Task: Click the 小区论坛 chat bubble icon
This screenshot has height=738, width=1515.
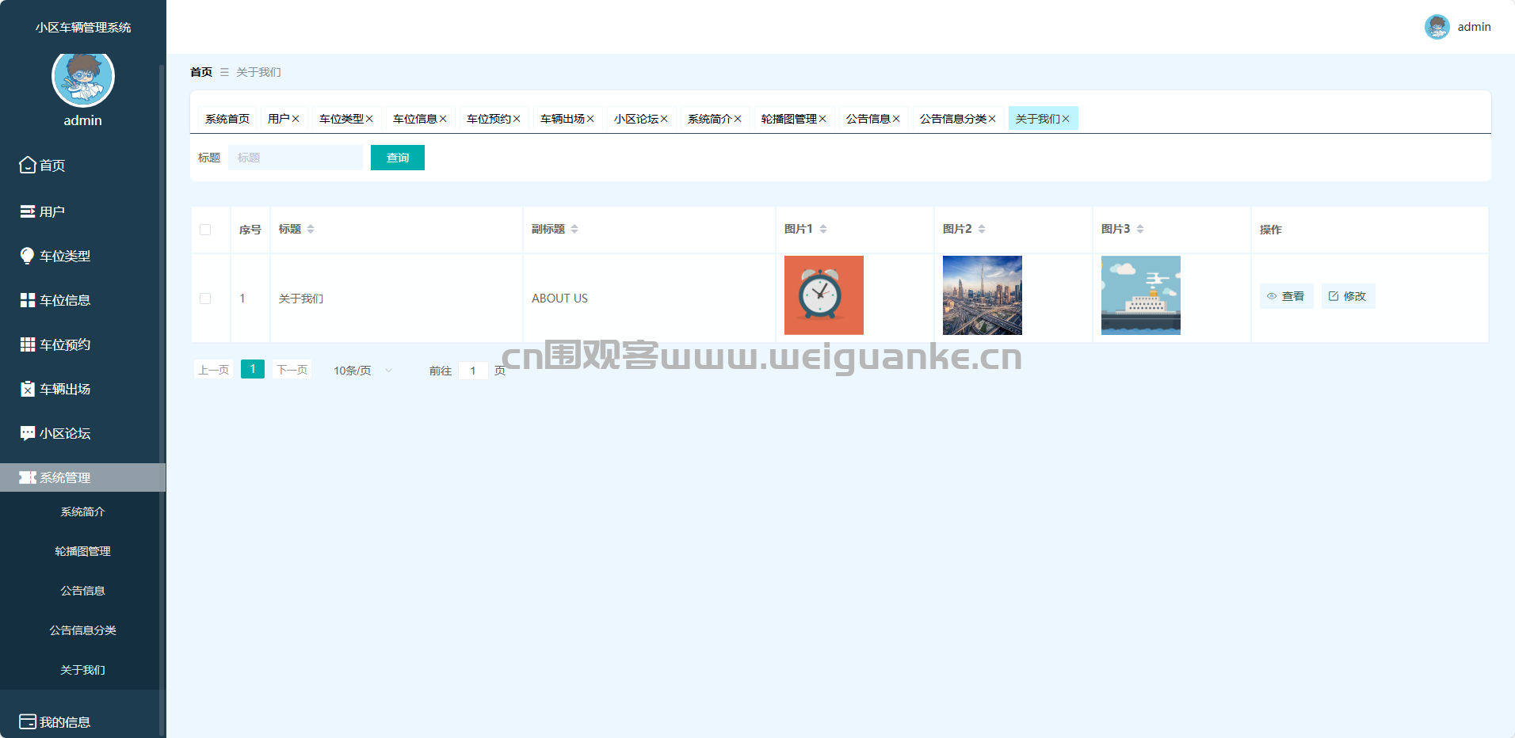Action: tap(28, 433)
